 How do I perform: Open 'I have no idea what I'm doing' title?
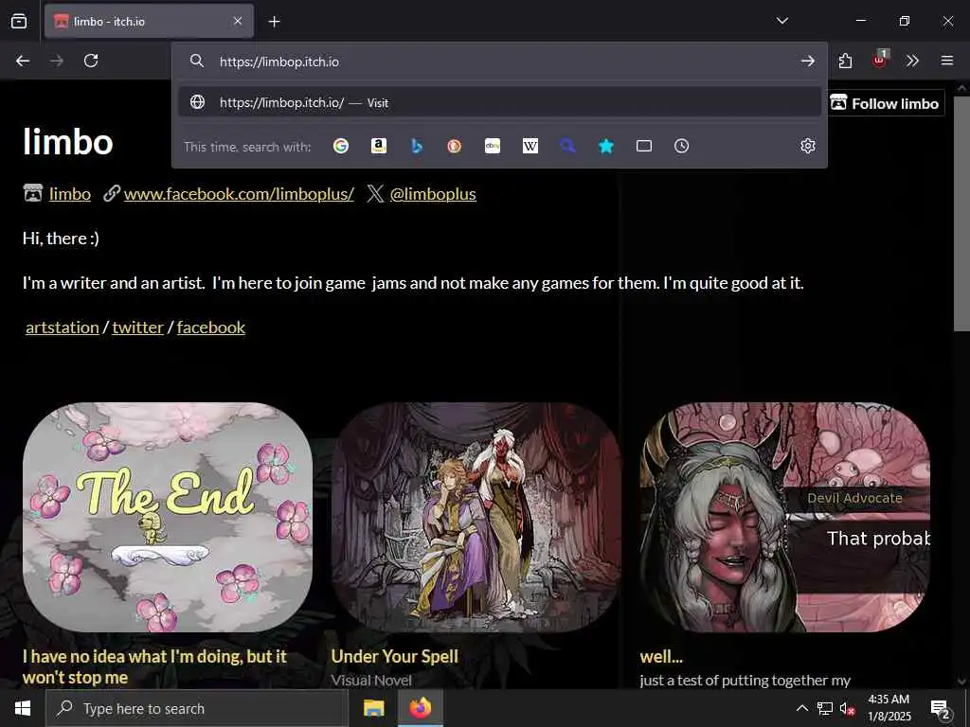pos(154,666)
